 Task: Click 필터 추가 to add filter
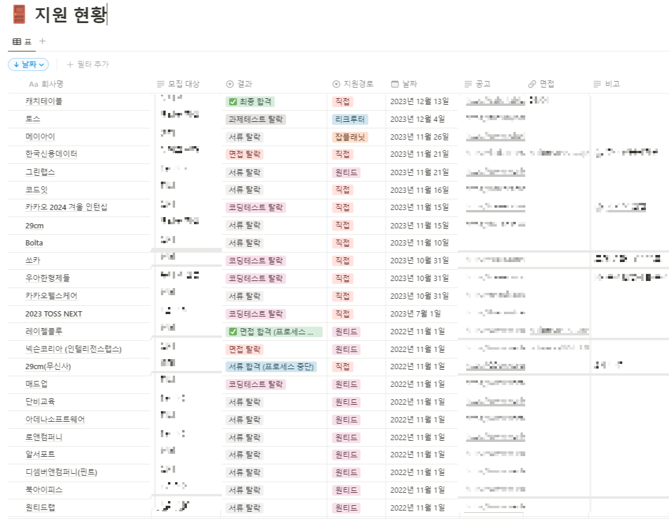[88, 64]
